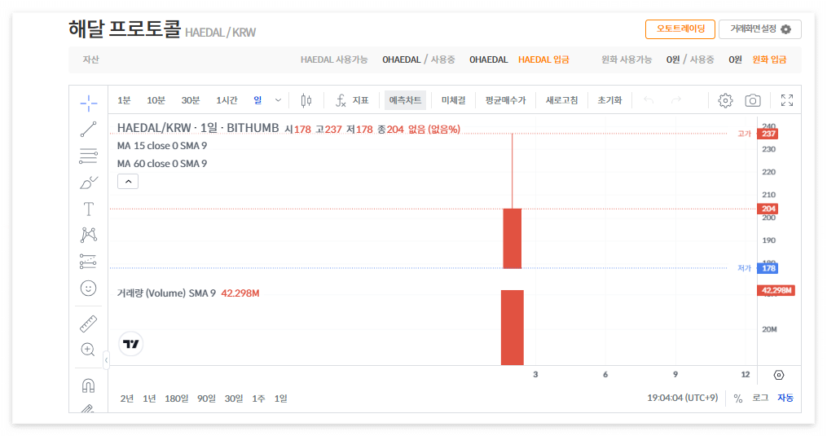Select the crosshair cursor tool
Viewport: 827px width, 436px height.
coord(89,103)
